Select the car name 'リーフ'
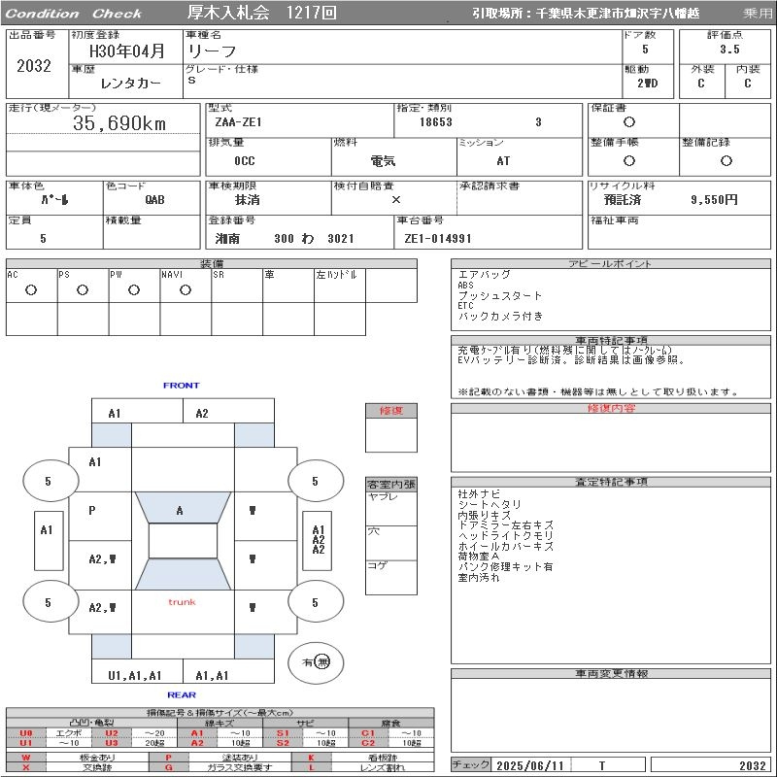 pos(212,51)
